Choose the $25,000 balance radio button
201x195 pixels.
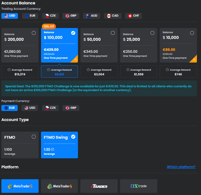point(152,33)
